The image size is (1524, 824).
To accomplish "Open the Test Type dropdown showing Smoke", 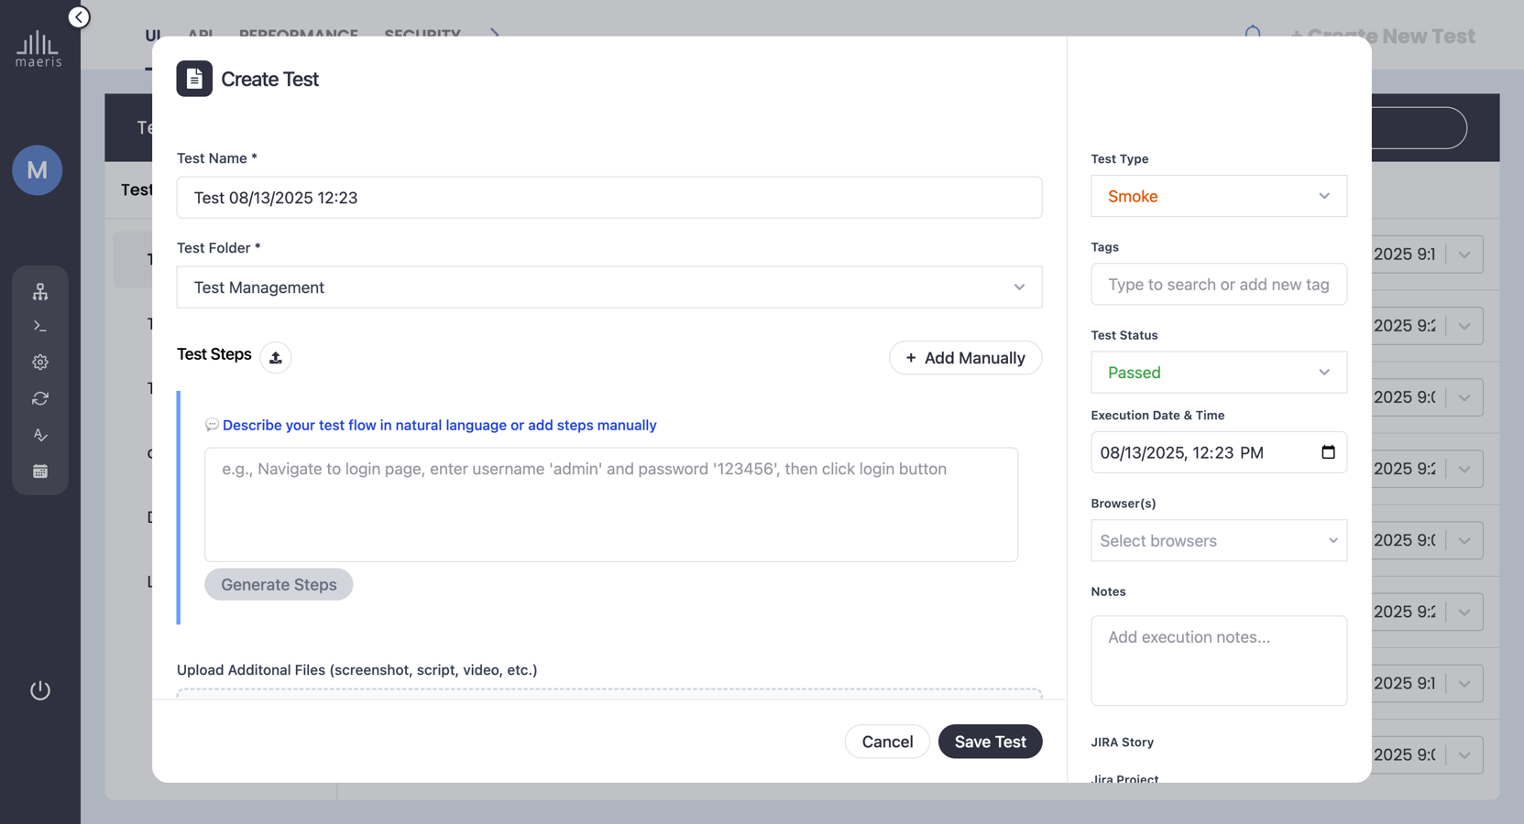I will [x=1218, y=196].
